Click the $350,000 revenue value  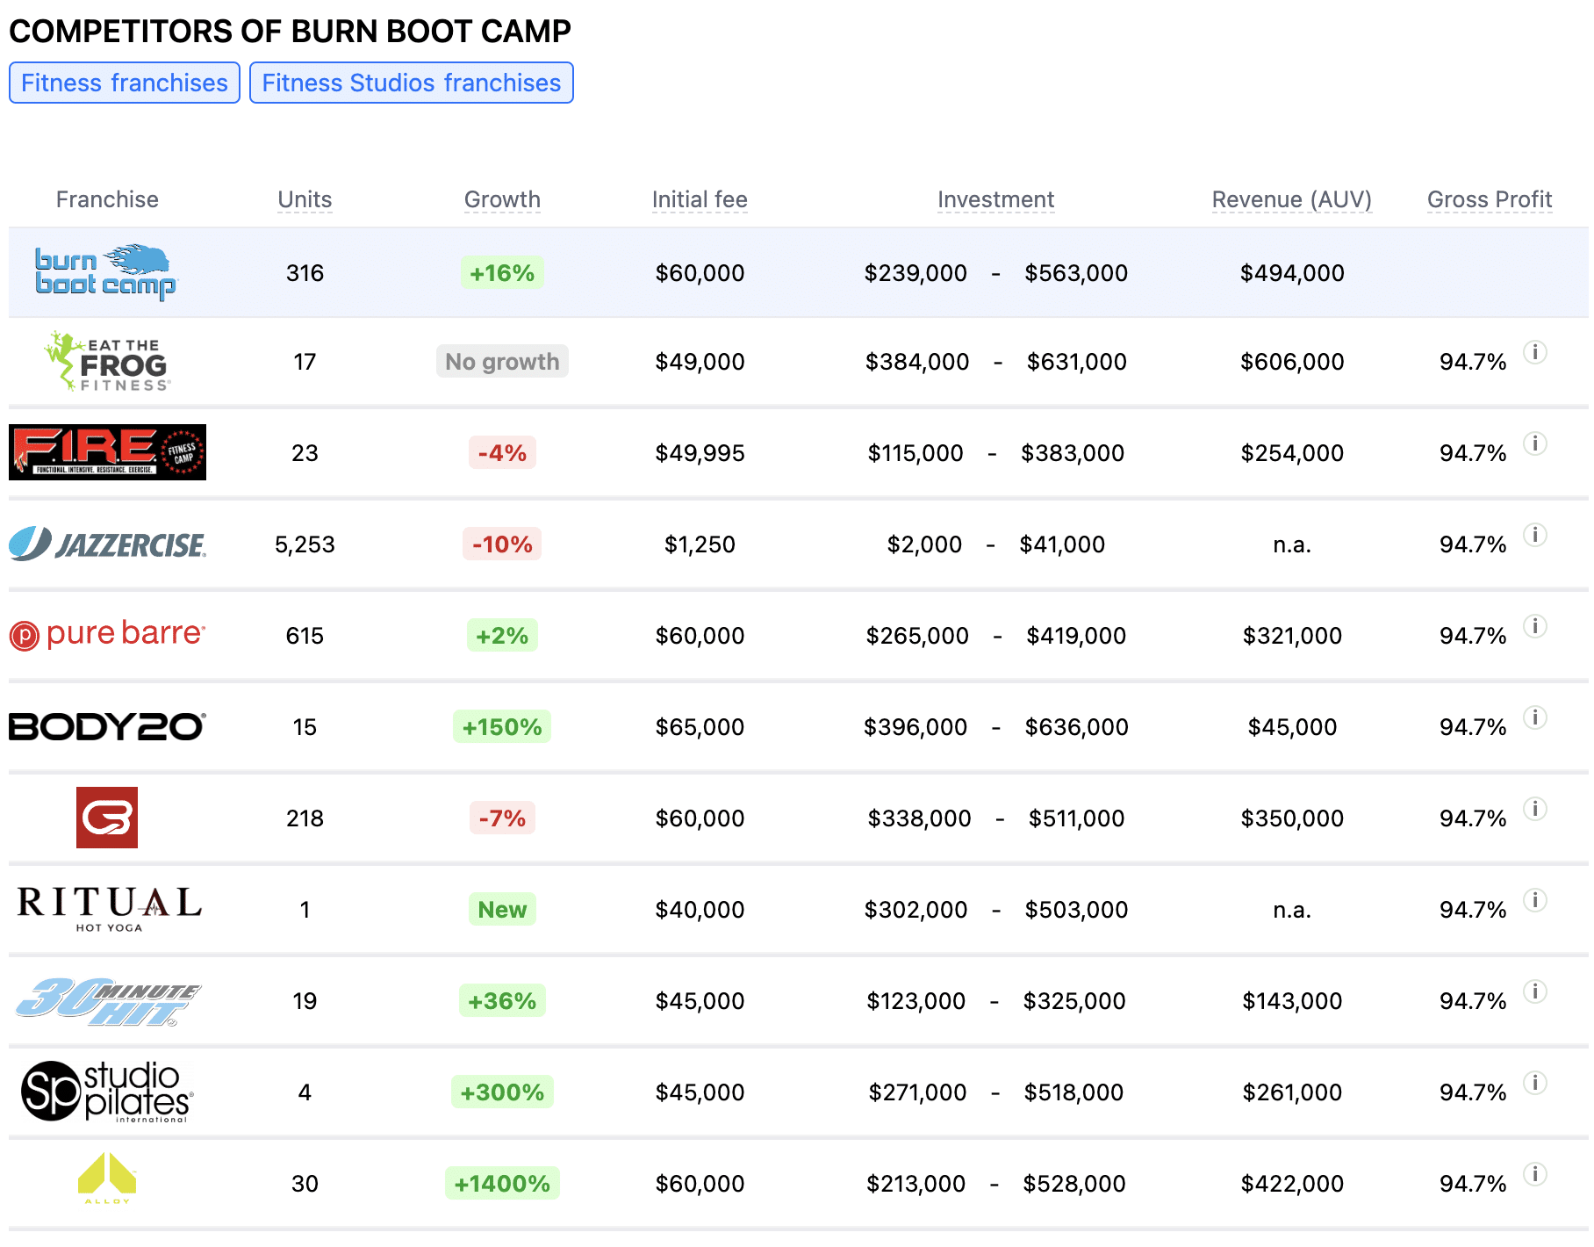[1292, 818]
